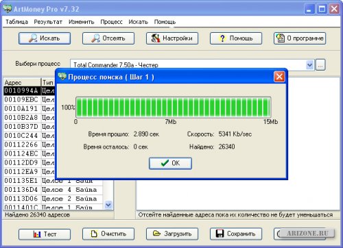Click Скорость value 5341 Kb/sec

(x=235, y=134)
